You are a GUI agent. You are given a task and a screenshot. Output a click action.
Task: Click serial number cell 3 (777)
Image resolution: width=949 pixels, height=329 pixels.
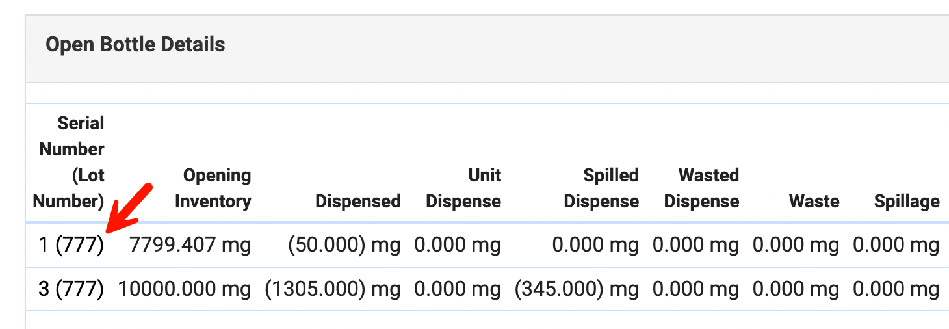[x=71, y=289]
